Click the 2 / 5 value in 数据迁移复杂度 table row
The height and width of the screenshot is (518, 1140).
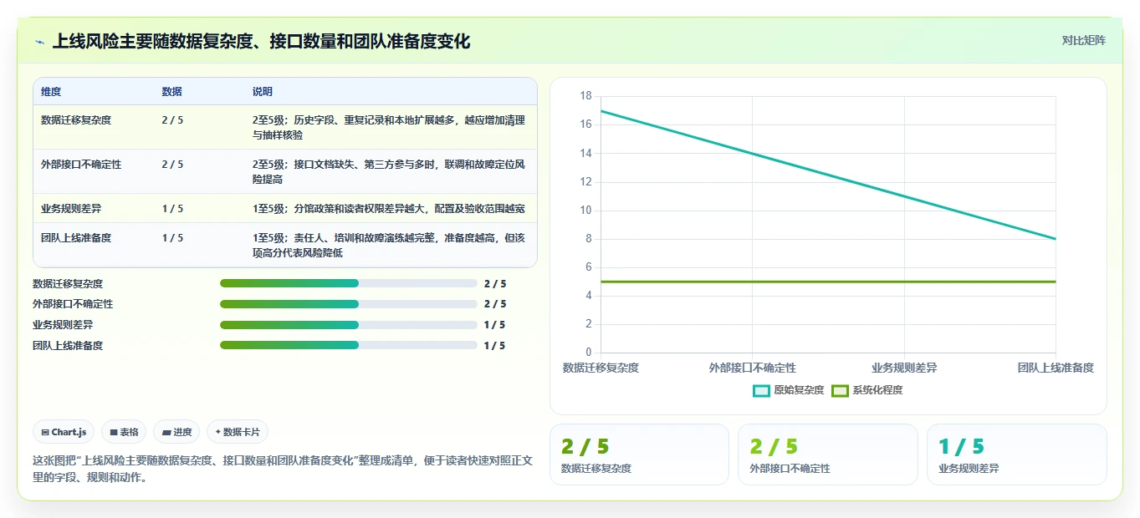coord(172,120)
